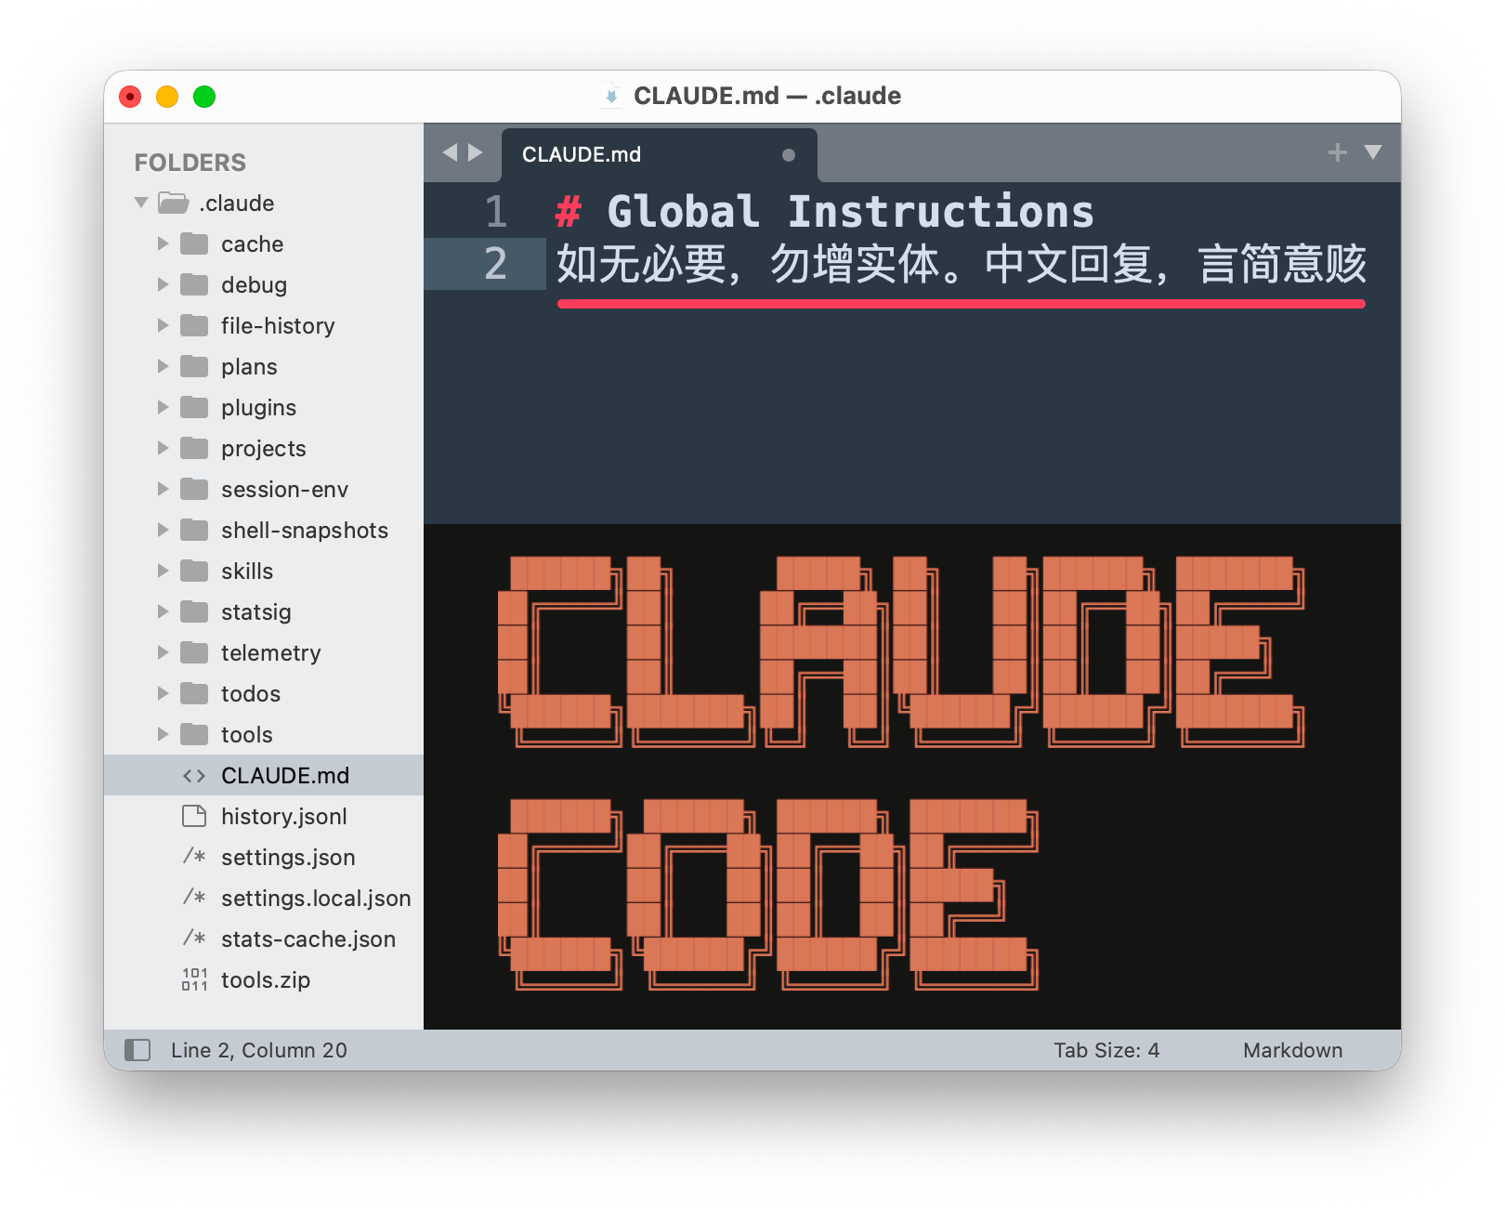
Task: Click the tools.zip binary file icon
Action: [194, 979]
